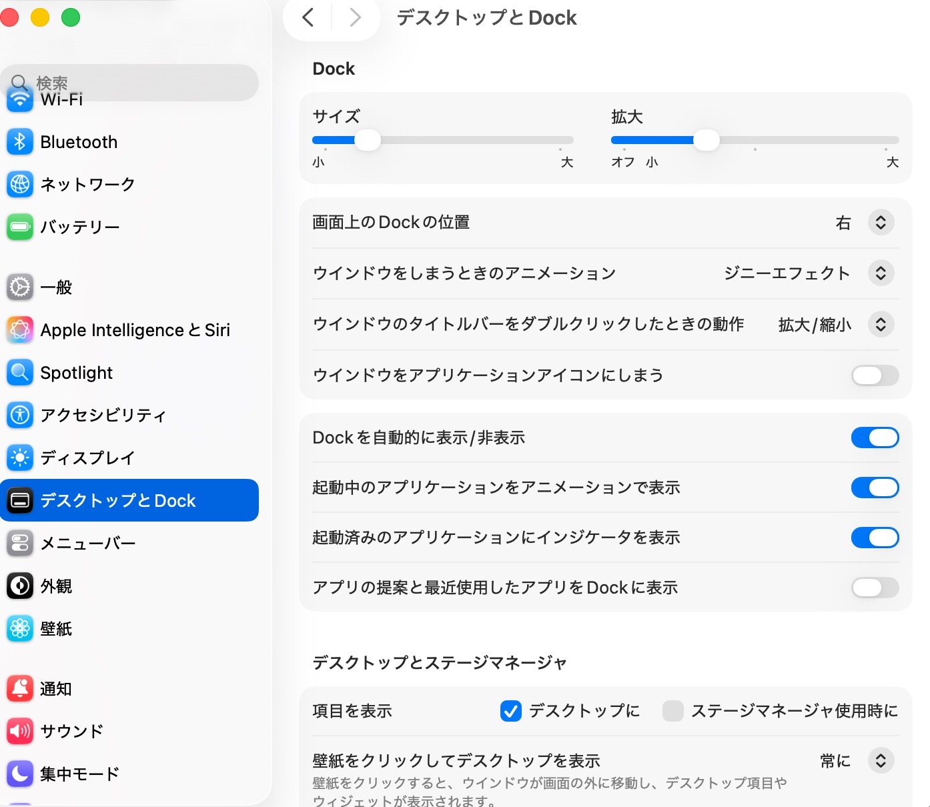Select 一般 in the sidebar
Image resolution: width=930 pixels, height=807 pixels.
pyautogui.click(x=57, y=287)
